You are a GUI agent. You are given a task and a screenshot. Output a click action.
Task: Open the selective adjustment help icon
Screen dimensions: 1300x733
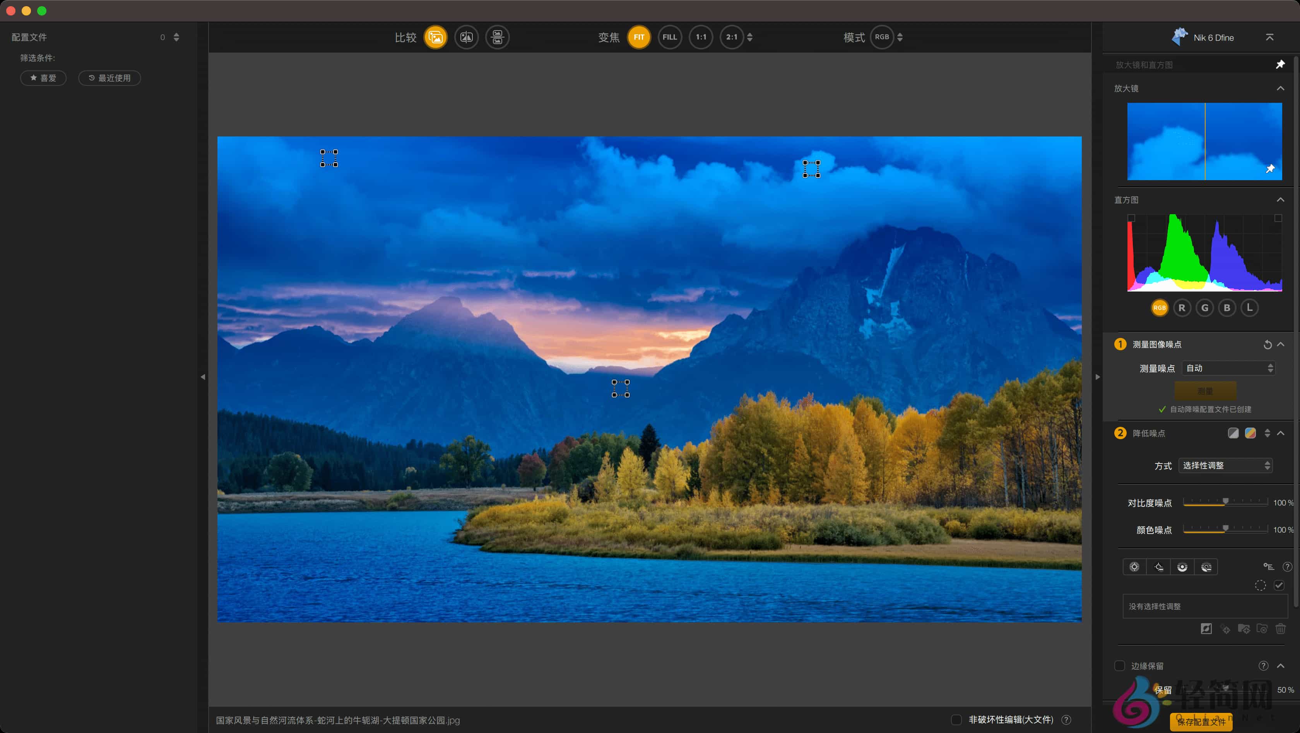click(x=1287, y=566)
